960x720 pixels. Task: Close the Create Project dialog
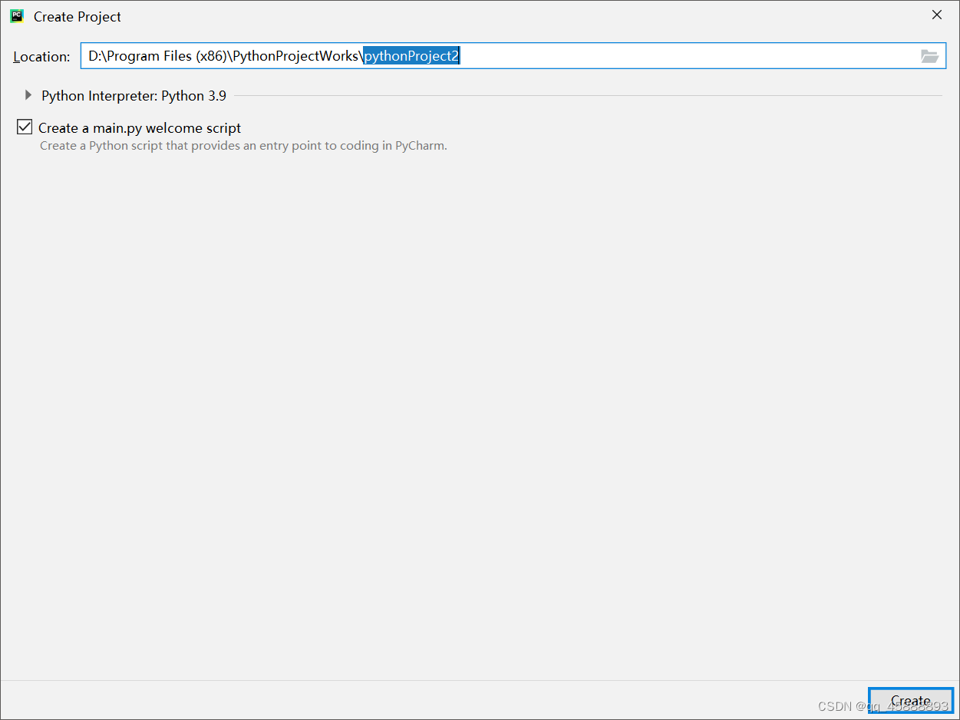(936, 15)
